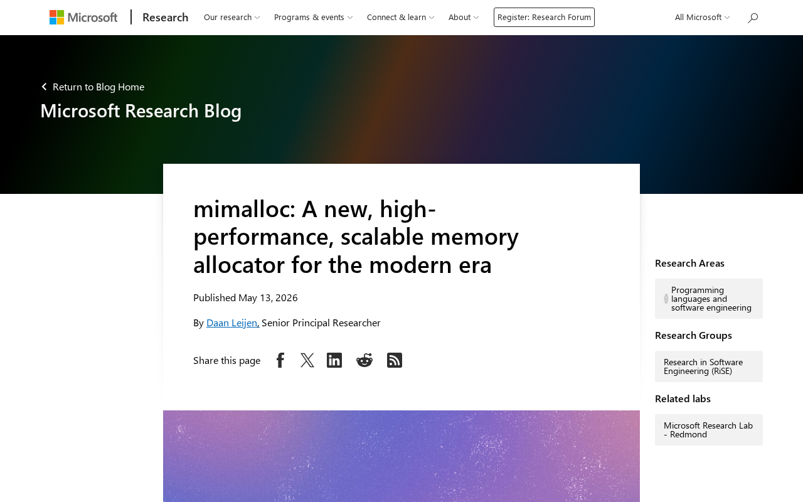
Task: Click the Microsoft logo
Action: coord(83,18)
